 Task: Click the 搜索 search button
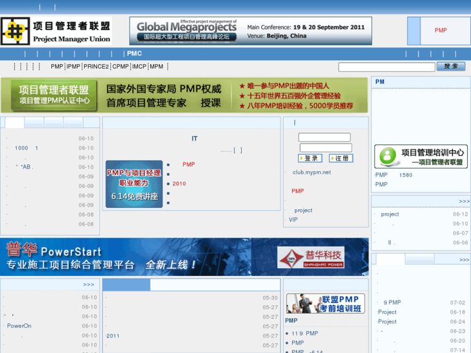[451, 67]
